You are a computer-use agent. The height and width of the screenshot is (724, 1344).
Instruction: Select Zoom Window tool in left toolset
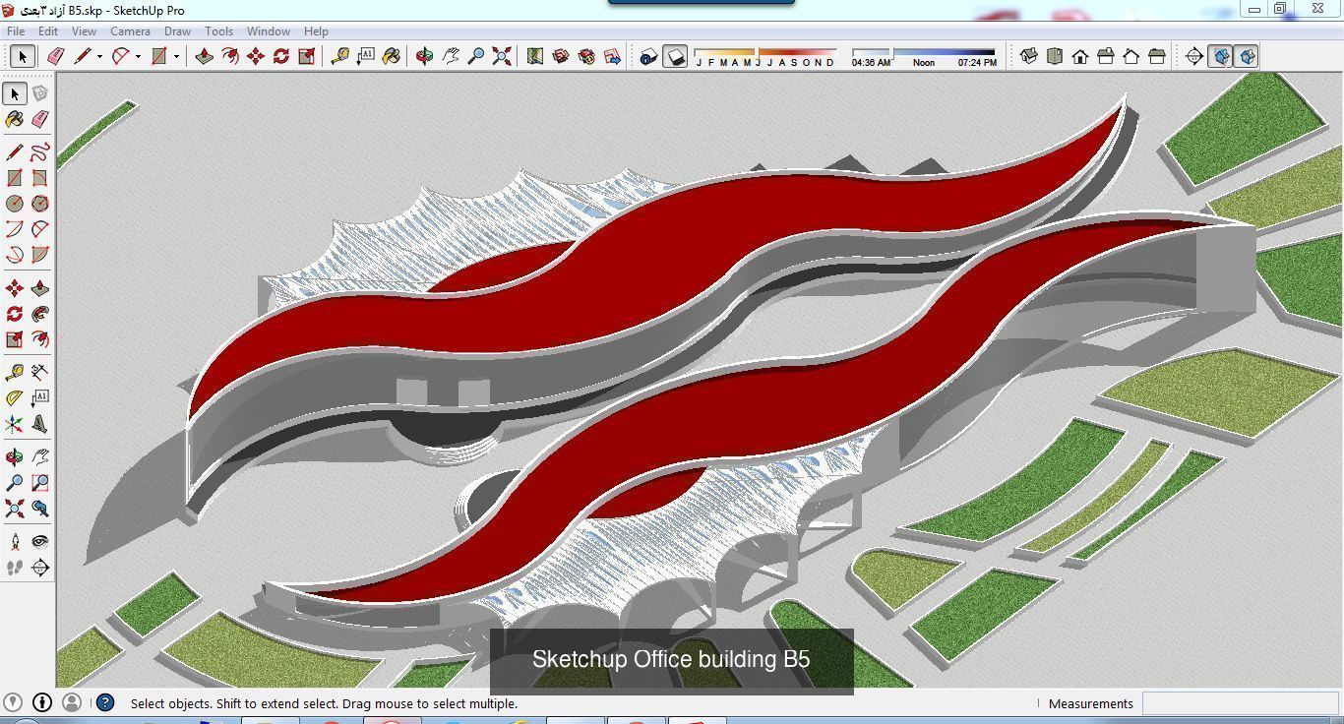point(40,483)
